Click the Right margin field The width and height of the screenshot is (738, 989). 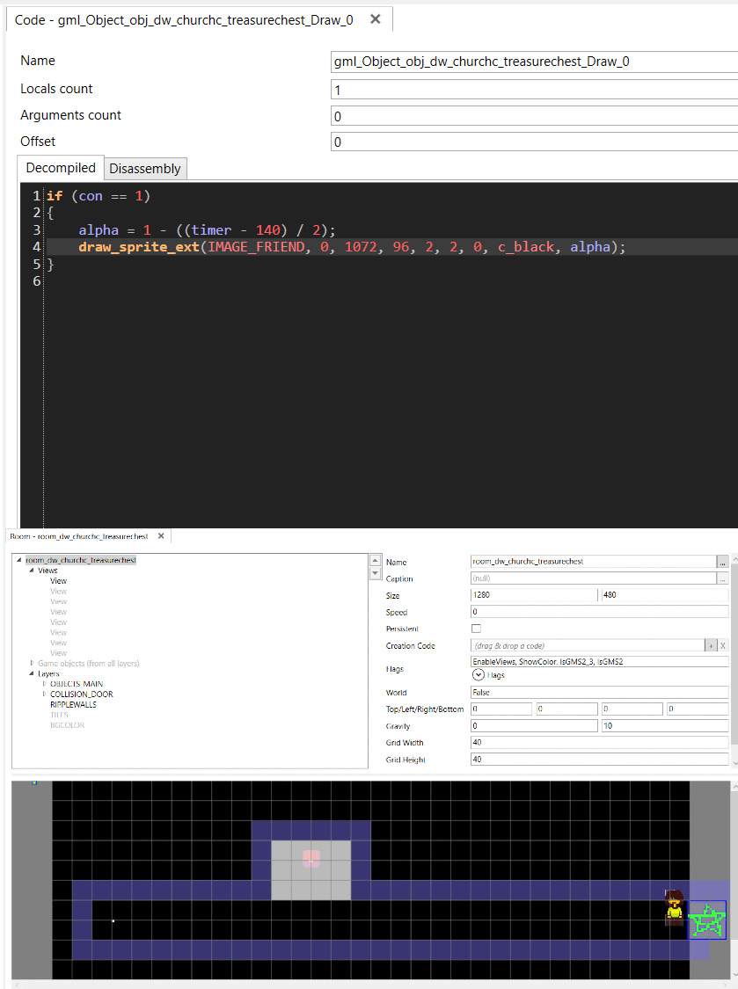point(632,709)
